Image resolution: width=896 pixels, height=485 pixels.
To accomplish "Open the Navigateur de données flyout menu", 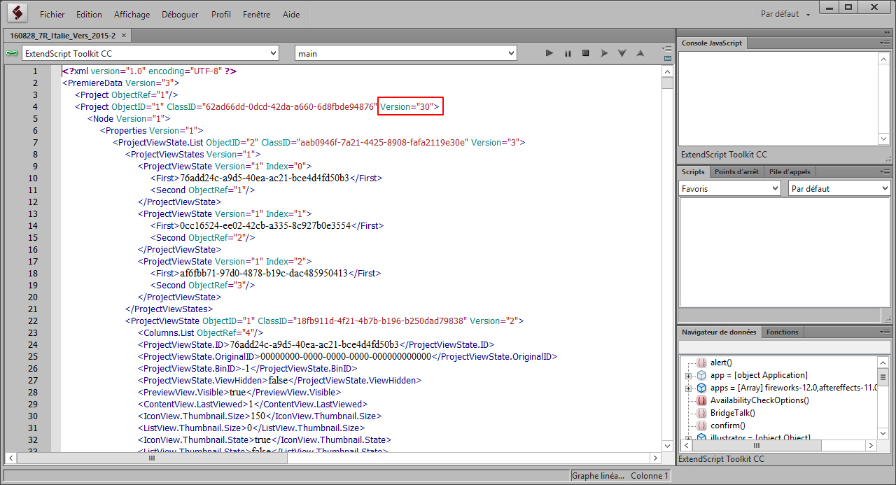I will 885,332.
